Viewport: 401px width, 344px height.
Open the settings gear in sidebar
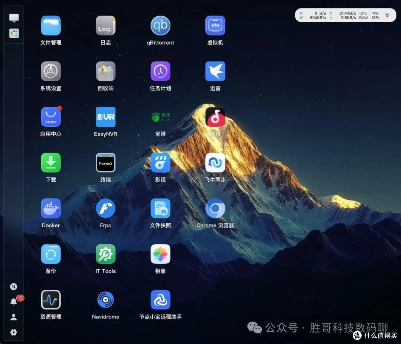tap(14, 332)
